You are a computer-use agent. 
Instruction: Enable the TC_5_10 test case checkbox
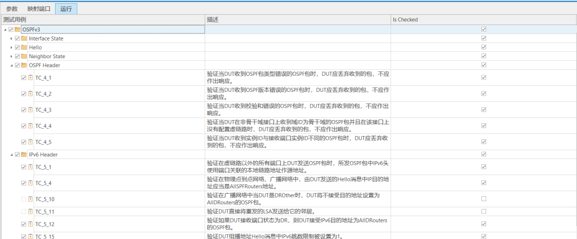click(x=24, y=199)
